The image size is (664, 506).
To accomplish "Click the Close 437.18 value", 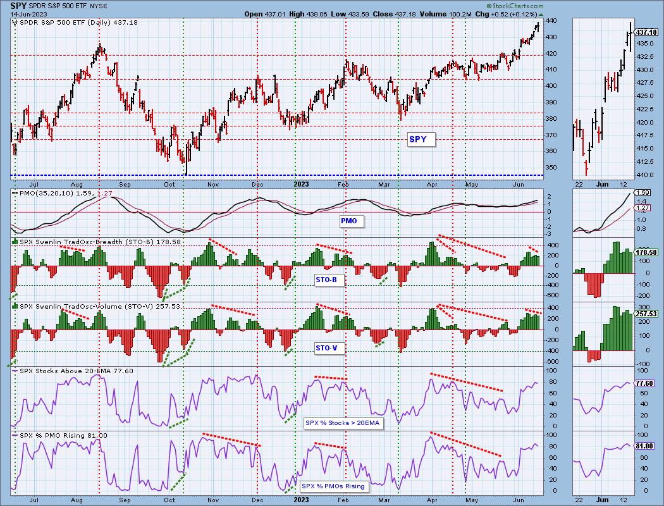I will (x=395, y=14).
